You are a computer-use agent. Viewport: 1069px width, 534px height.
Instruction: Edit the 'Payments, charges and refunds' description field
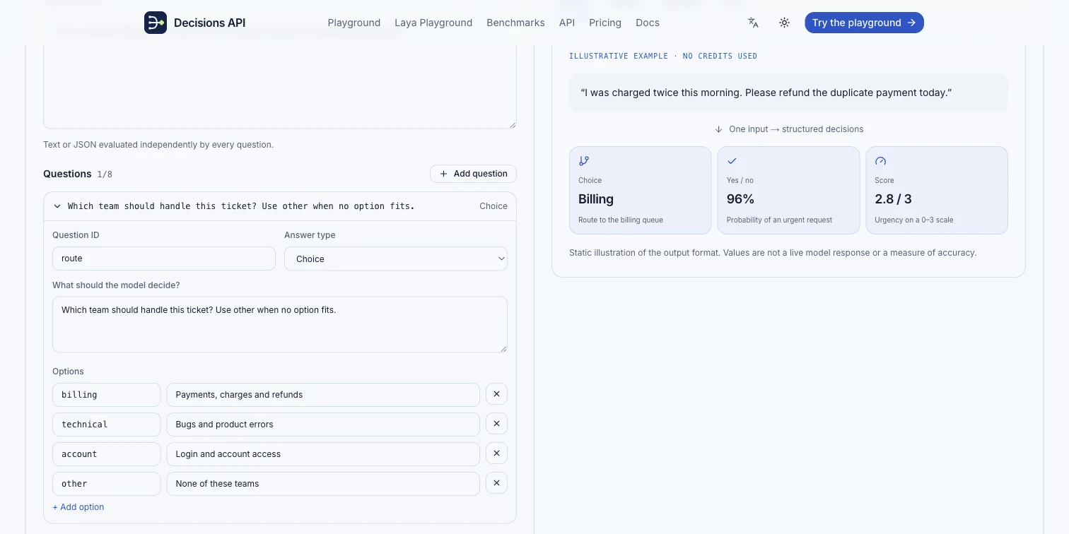click(x=323, y=395)
